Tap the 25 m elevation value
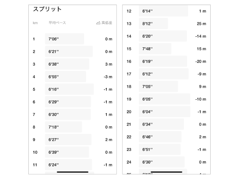 click(x=202, y=24)
